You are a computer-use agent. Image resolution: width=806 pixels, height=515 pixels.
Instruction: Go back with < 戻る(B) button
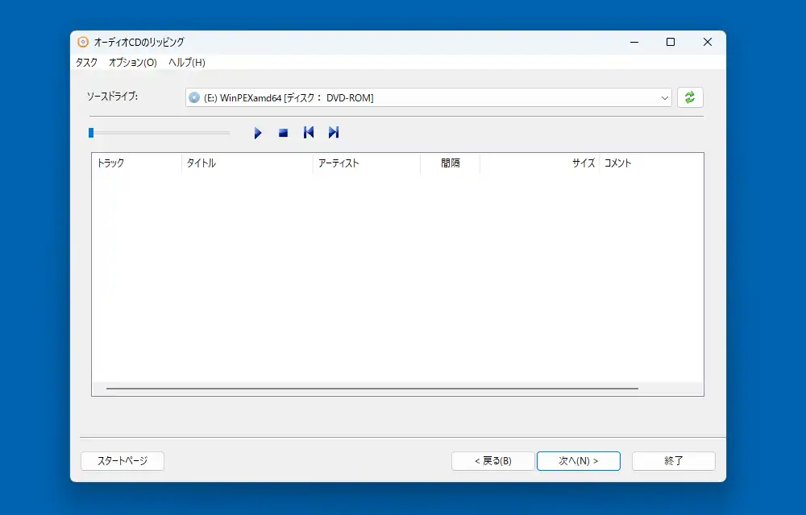pos(492,461)
